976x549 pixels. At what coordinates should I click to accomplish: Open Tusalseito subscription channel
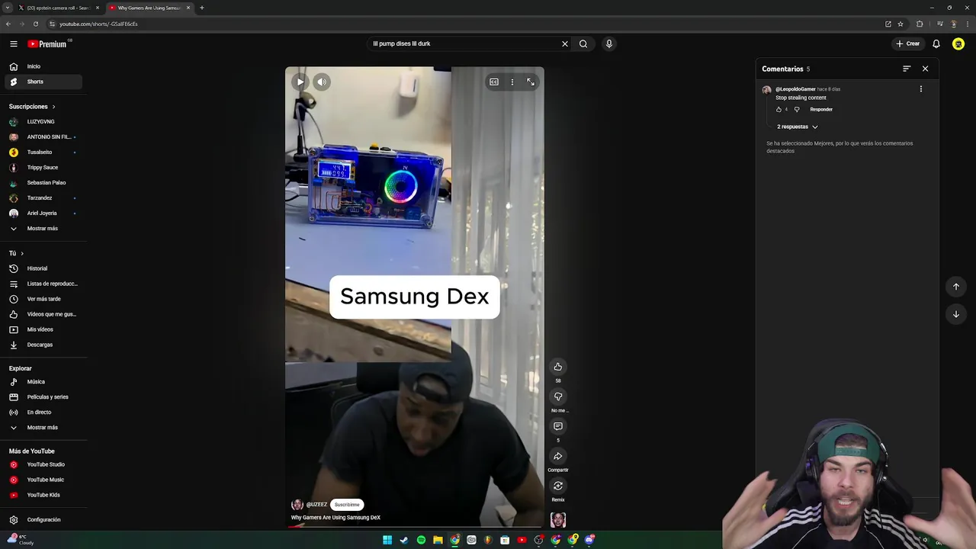tap(43, 152)
